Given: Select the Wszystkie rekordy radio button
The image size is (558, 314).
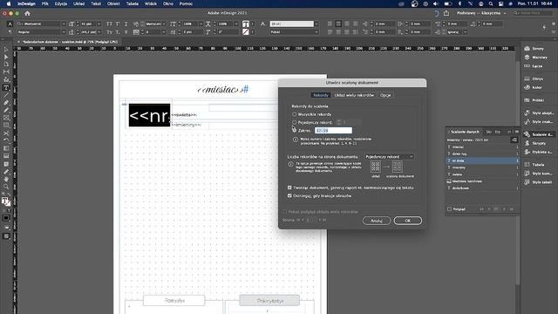Looking at the screenshot, I should [x=295, y=114].
